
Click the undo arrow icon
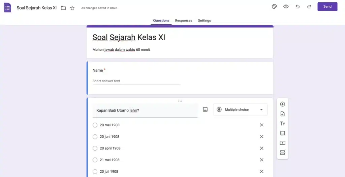[298, 7]
